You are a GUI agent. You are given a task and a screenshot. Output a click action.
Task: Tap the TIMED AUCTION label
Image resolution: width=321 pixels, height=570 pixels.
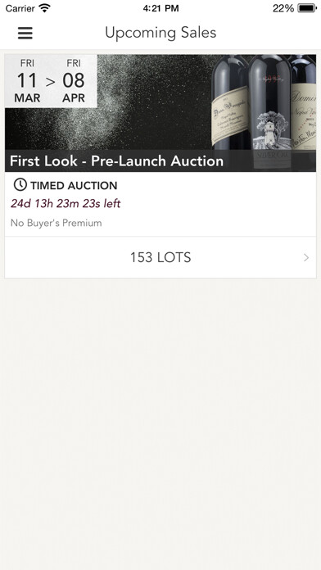coord(74,185)
